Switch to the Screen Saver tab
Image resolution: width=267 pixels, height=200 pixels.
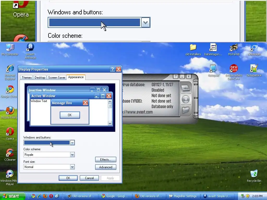pos(57,78)
